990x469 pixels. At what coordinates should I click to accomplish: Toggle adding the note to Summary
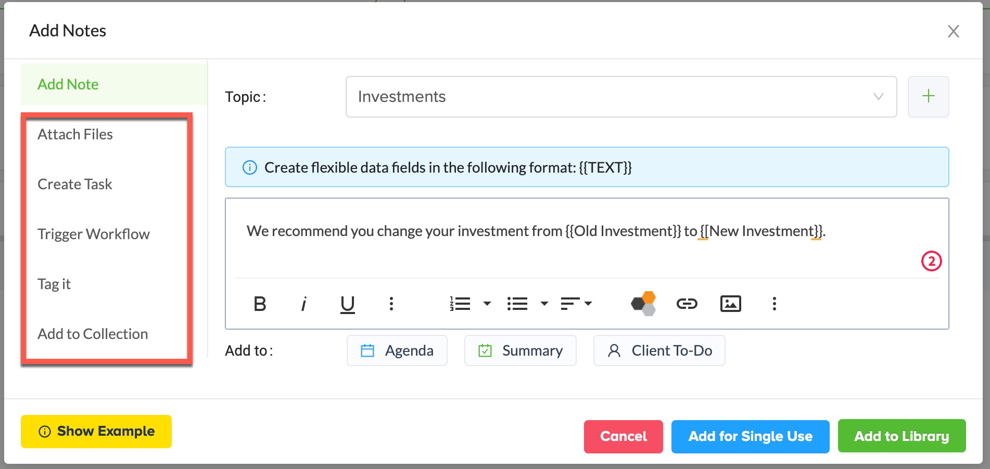[x=520, y=350]
